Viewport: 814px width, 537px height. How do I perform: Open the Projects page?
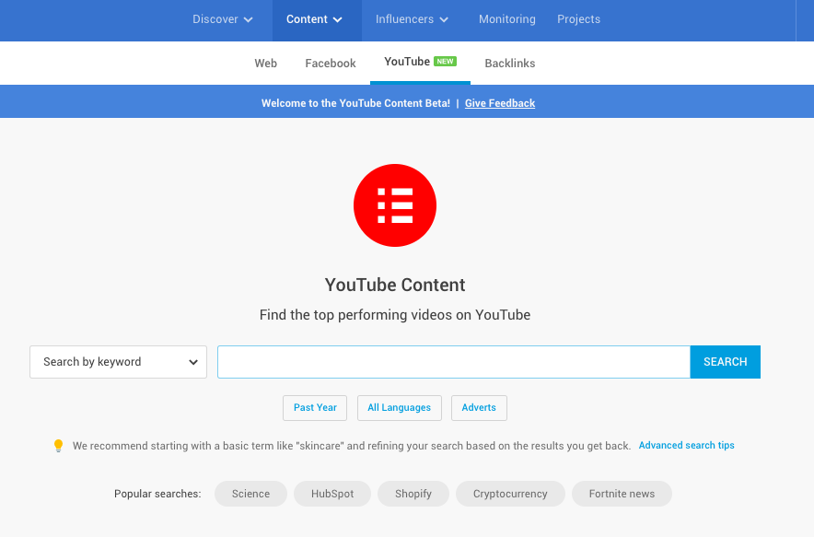[x=578, y=19]
